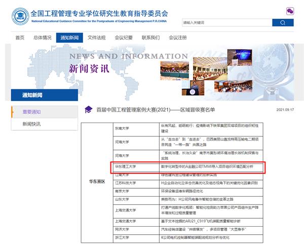Viewport: 304px width, 247px height.
Task: Click the 华东赛区 region cell
Action: [x=97, y=182]
